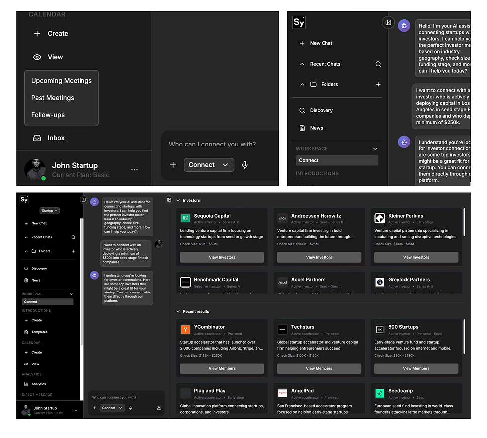Open introduction Templates in the sidebar
487x438 pixels.
pos(36,332)
